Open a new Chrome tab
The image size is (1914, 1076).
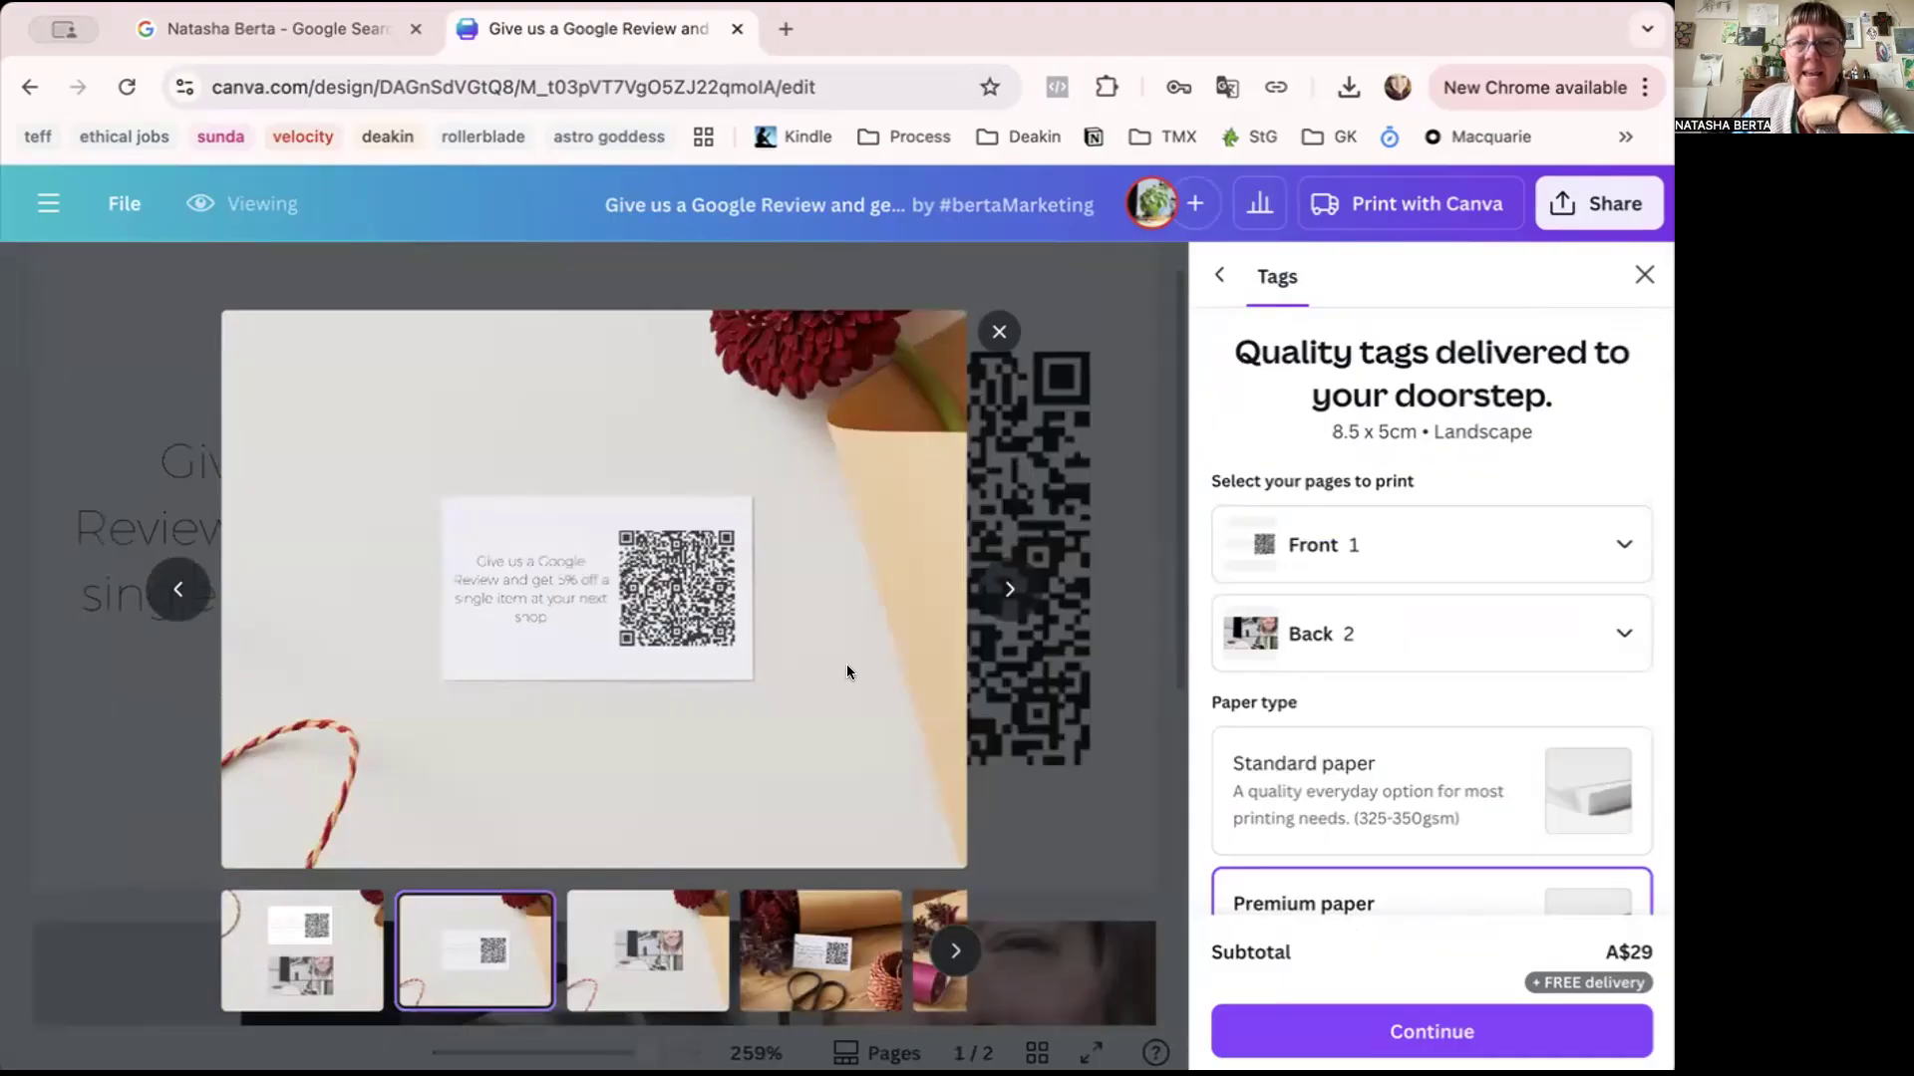tap(786, 29)
